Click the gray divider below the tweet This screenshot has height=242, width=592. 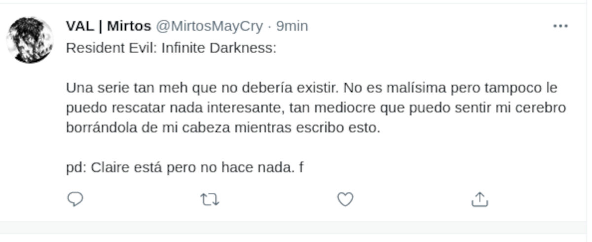coord(296,227)
